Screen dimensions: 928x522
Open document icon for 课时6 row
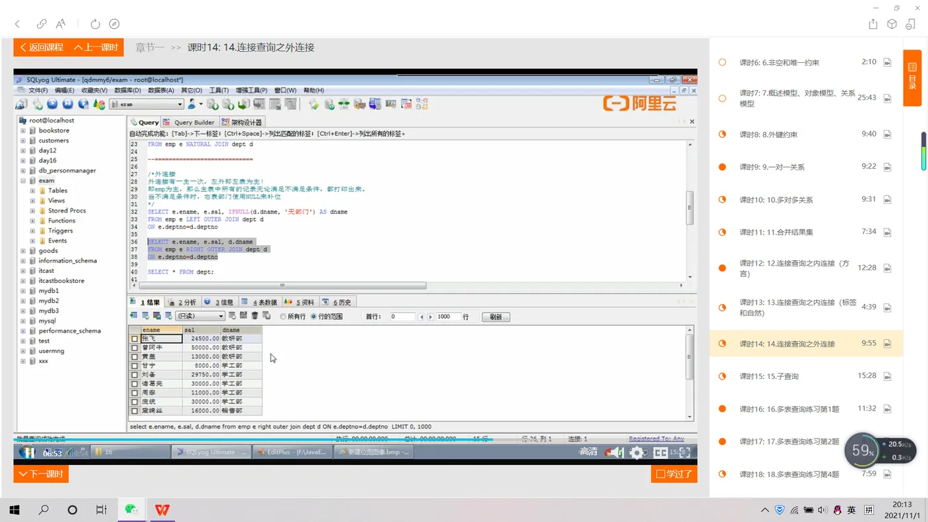point(887,63)
